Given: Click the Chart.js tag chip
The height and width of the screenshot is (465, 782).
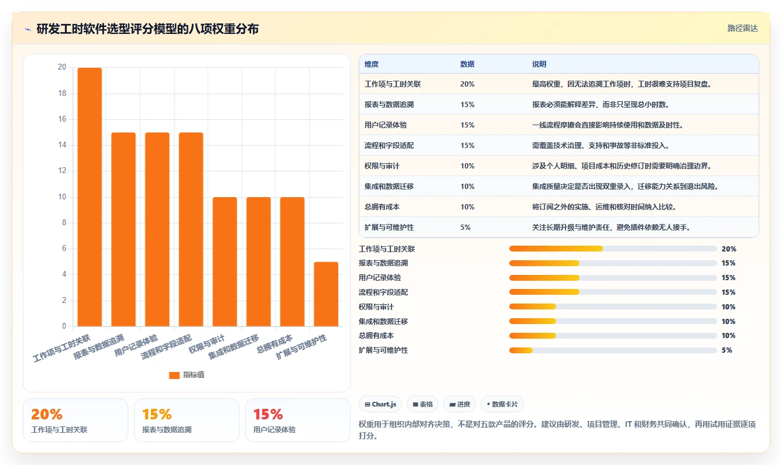Looking at the screenshot, I should pos(380,404).
